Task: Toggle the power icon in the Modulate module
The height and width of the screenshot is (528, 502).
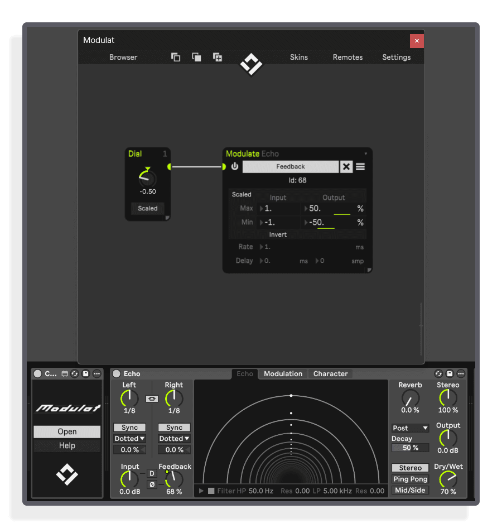Action: coord(234,166)
